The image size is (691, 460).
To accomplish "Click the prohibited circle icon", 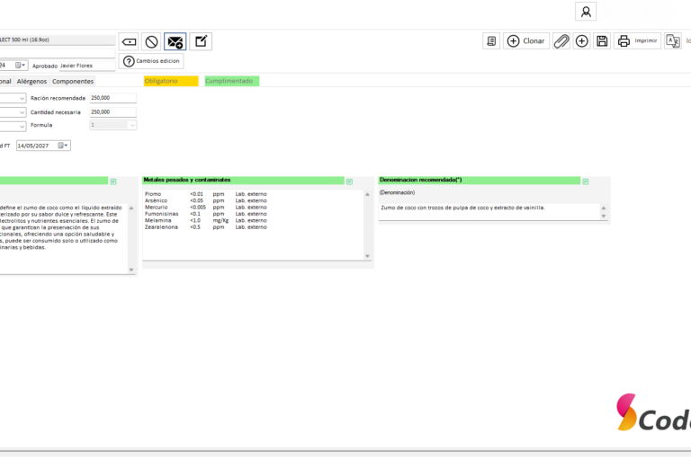I will [152, 42].
